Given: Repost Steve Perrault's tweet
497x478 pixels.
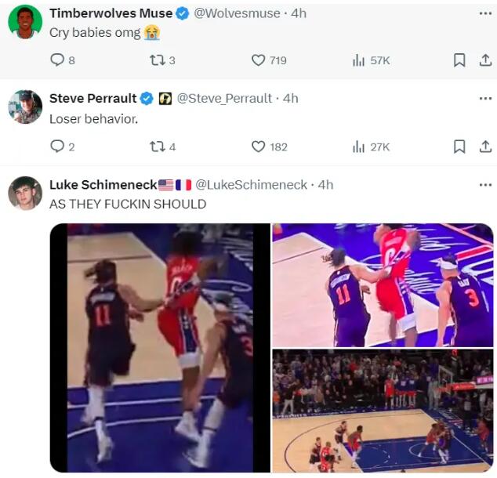Looking at the screenshot, I should pos(156,147).
